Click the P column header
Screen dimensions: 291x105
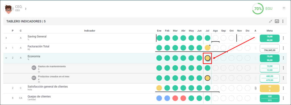(13, 31)
